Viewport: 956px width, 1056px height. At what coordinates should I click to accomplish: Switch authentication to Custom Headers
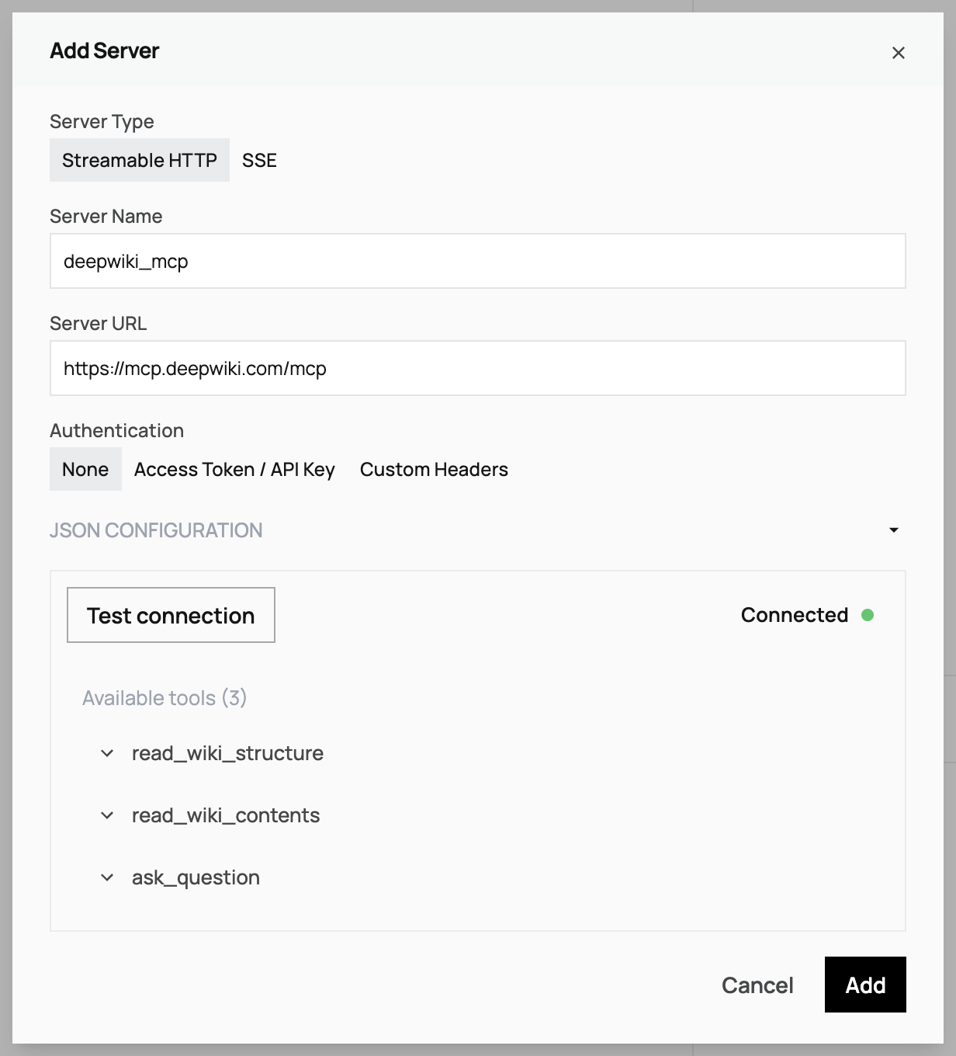(x=434, y=470)
